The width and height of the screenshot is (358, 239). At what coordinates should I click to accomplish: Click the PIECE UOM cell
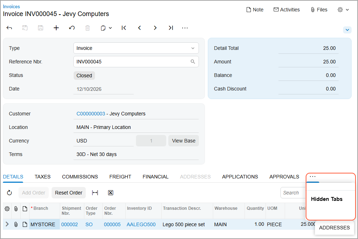275,224
